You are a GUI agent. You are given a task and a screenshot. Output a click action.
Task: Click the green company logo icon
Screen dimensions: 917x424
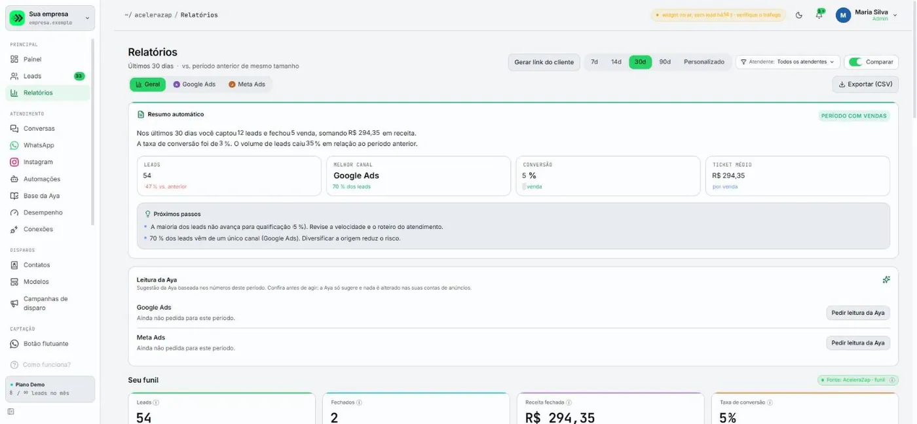tap(18, 18)
